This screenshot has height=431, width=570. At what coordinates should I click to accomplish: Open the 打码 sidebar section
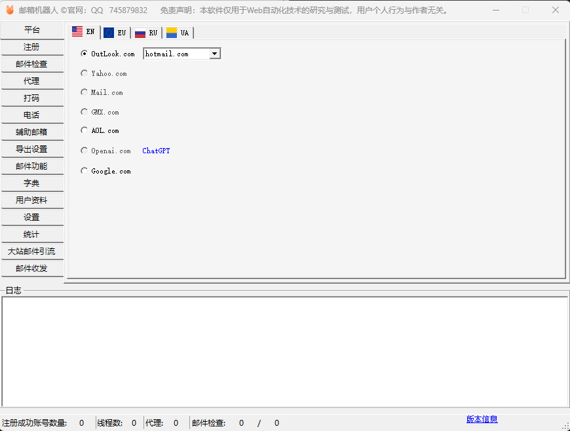[31, 98]
